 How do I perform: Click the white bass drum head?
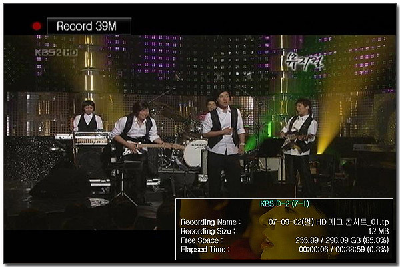coord(195,154)
